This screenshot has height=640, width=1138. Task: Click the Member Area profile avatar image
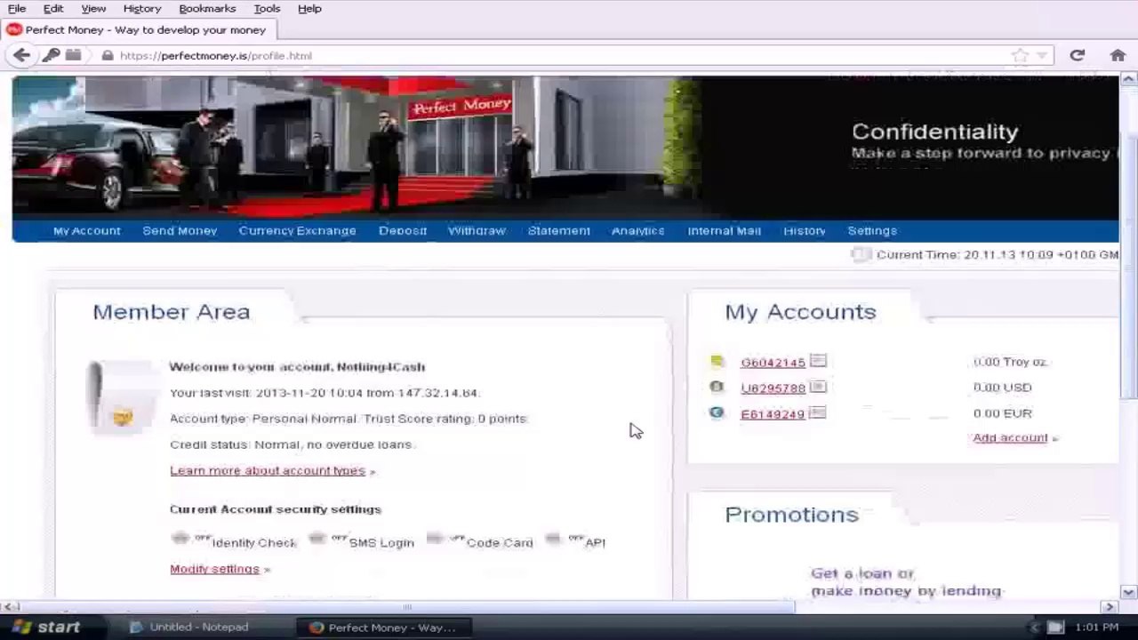click(x=122, y=397)
